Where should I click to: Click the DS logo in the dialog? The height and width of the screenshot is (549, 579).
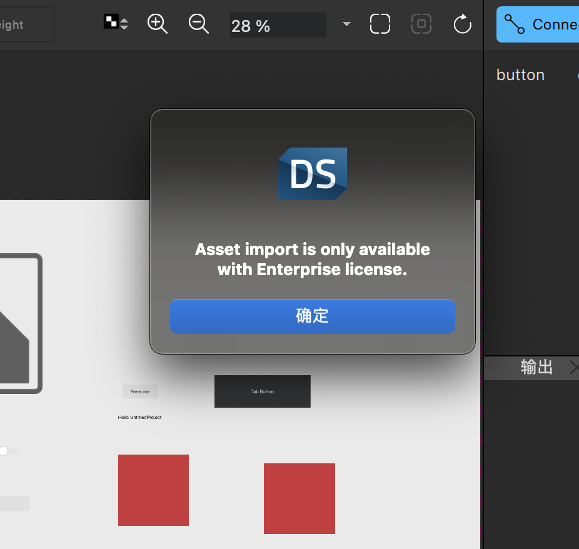tap(313, 173)
